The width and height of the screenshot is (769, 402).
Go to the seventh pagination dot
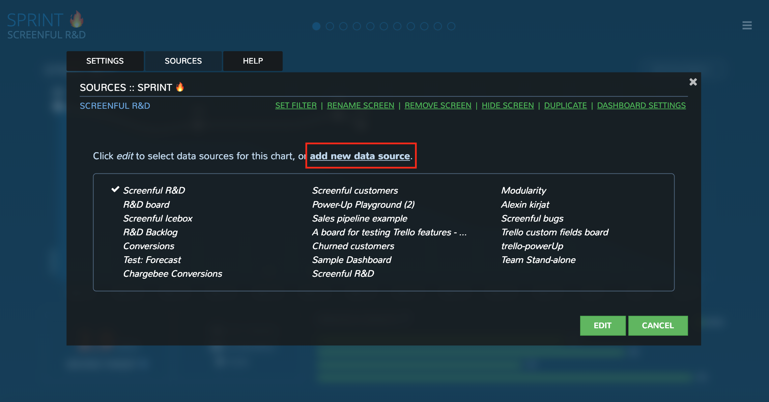(397, 26)
